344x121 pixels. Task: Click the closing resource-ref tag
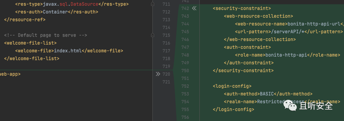click(x=25, y=19)
